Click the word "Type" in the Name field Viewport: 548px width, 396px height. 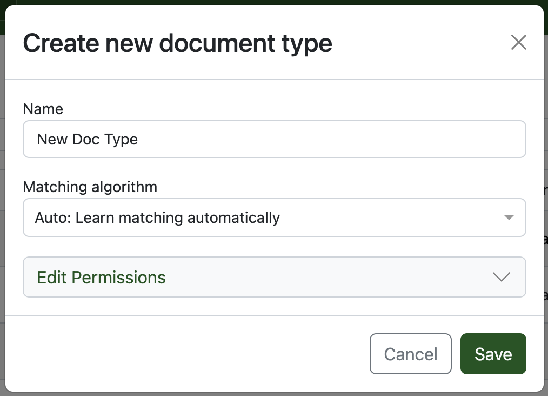tap(122, 139)
